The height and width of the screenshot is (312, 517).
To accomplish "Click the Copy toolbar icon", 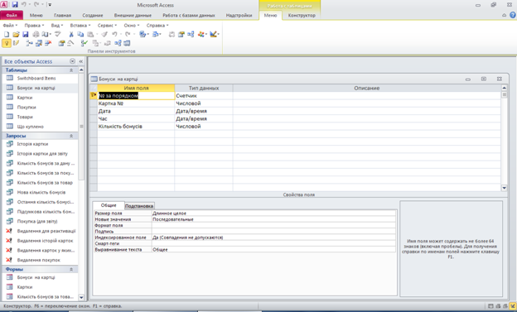I will (x=80, y=34).
